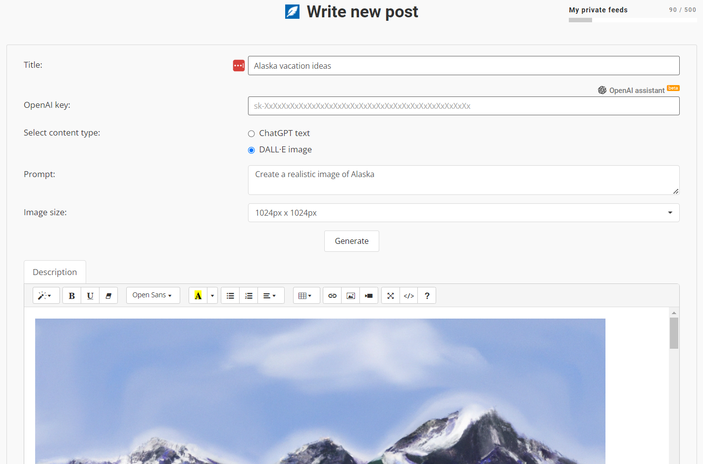
Task: Click inside the Prompt text area
Action: click(x=463, y=180)
